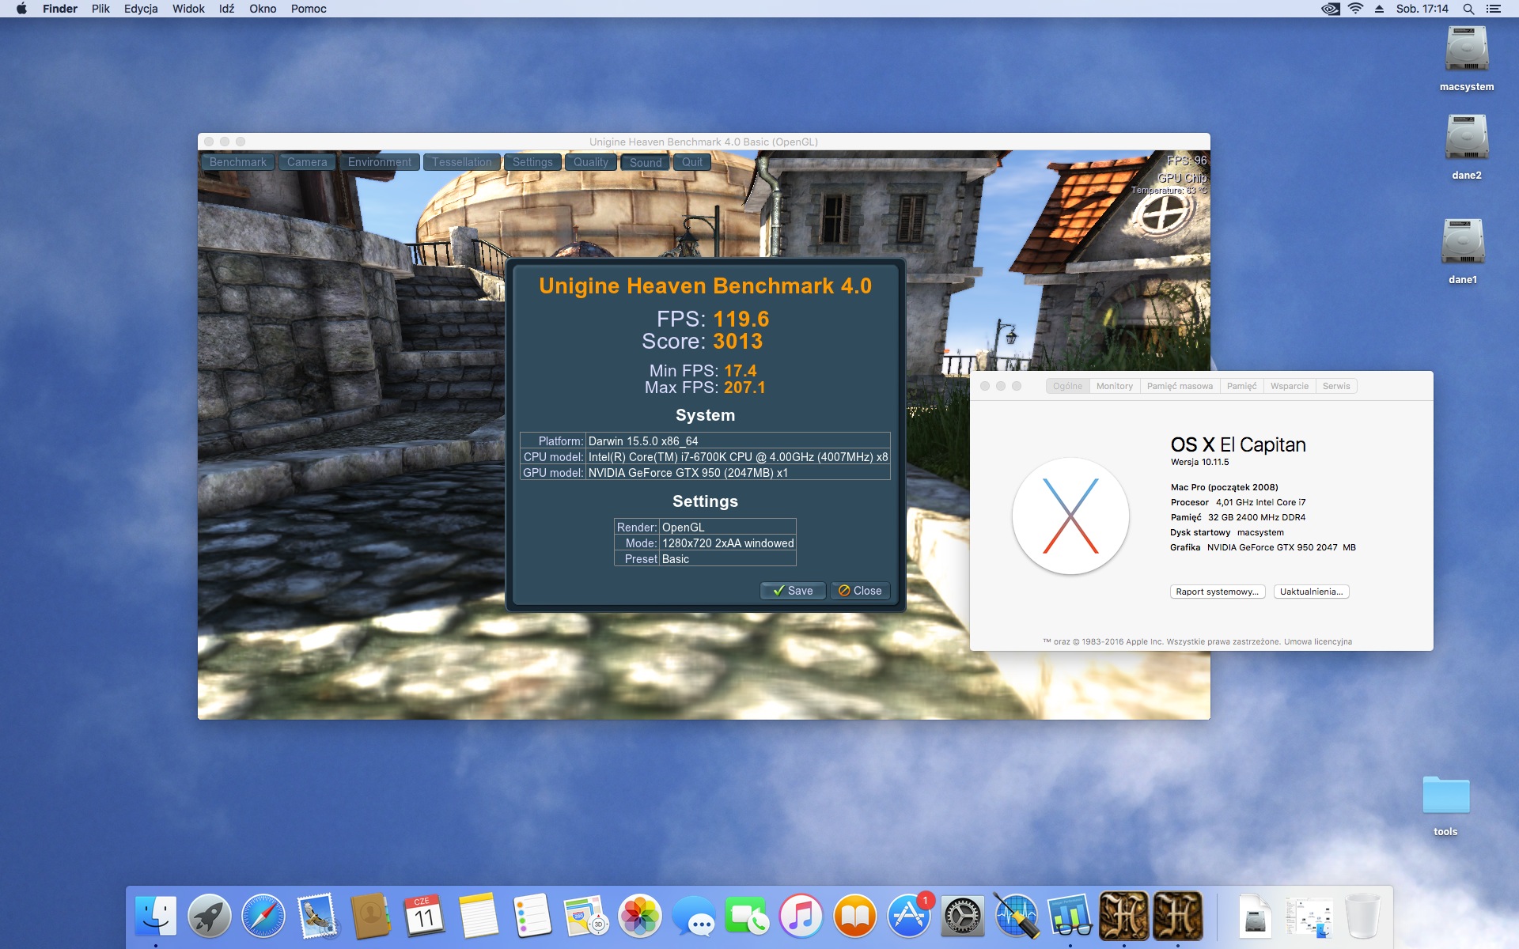Launch Safari from the Dock
Image resolution: width=1519 pixels, height=949 pixels.
click(263, 916)
